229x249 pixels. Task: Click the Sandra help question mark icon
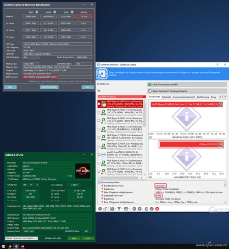point(217,65)
